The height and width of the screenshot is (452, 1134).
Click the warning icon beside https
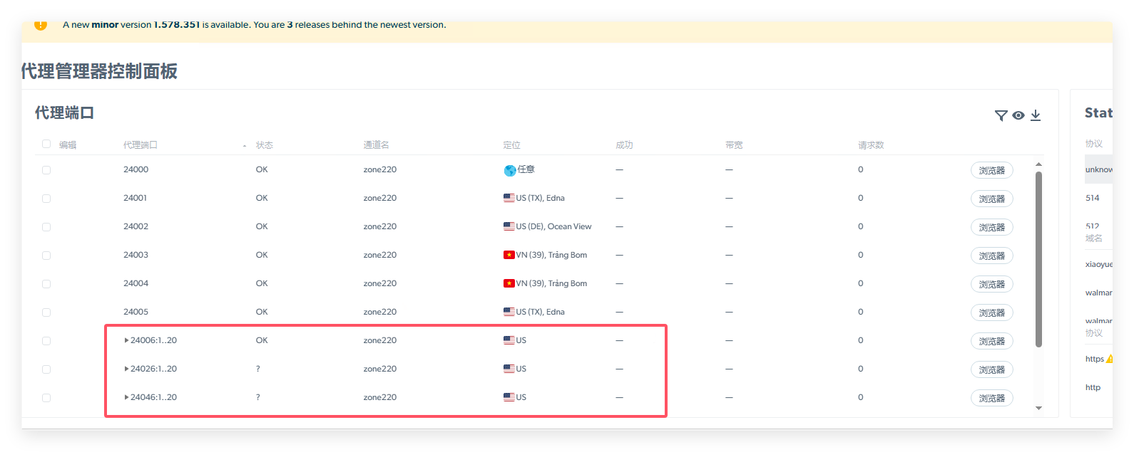tap(1109, 359)
